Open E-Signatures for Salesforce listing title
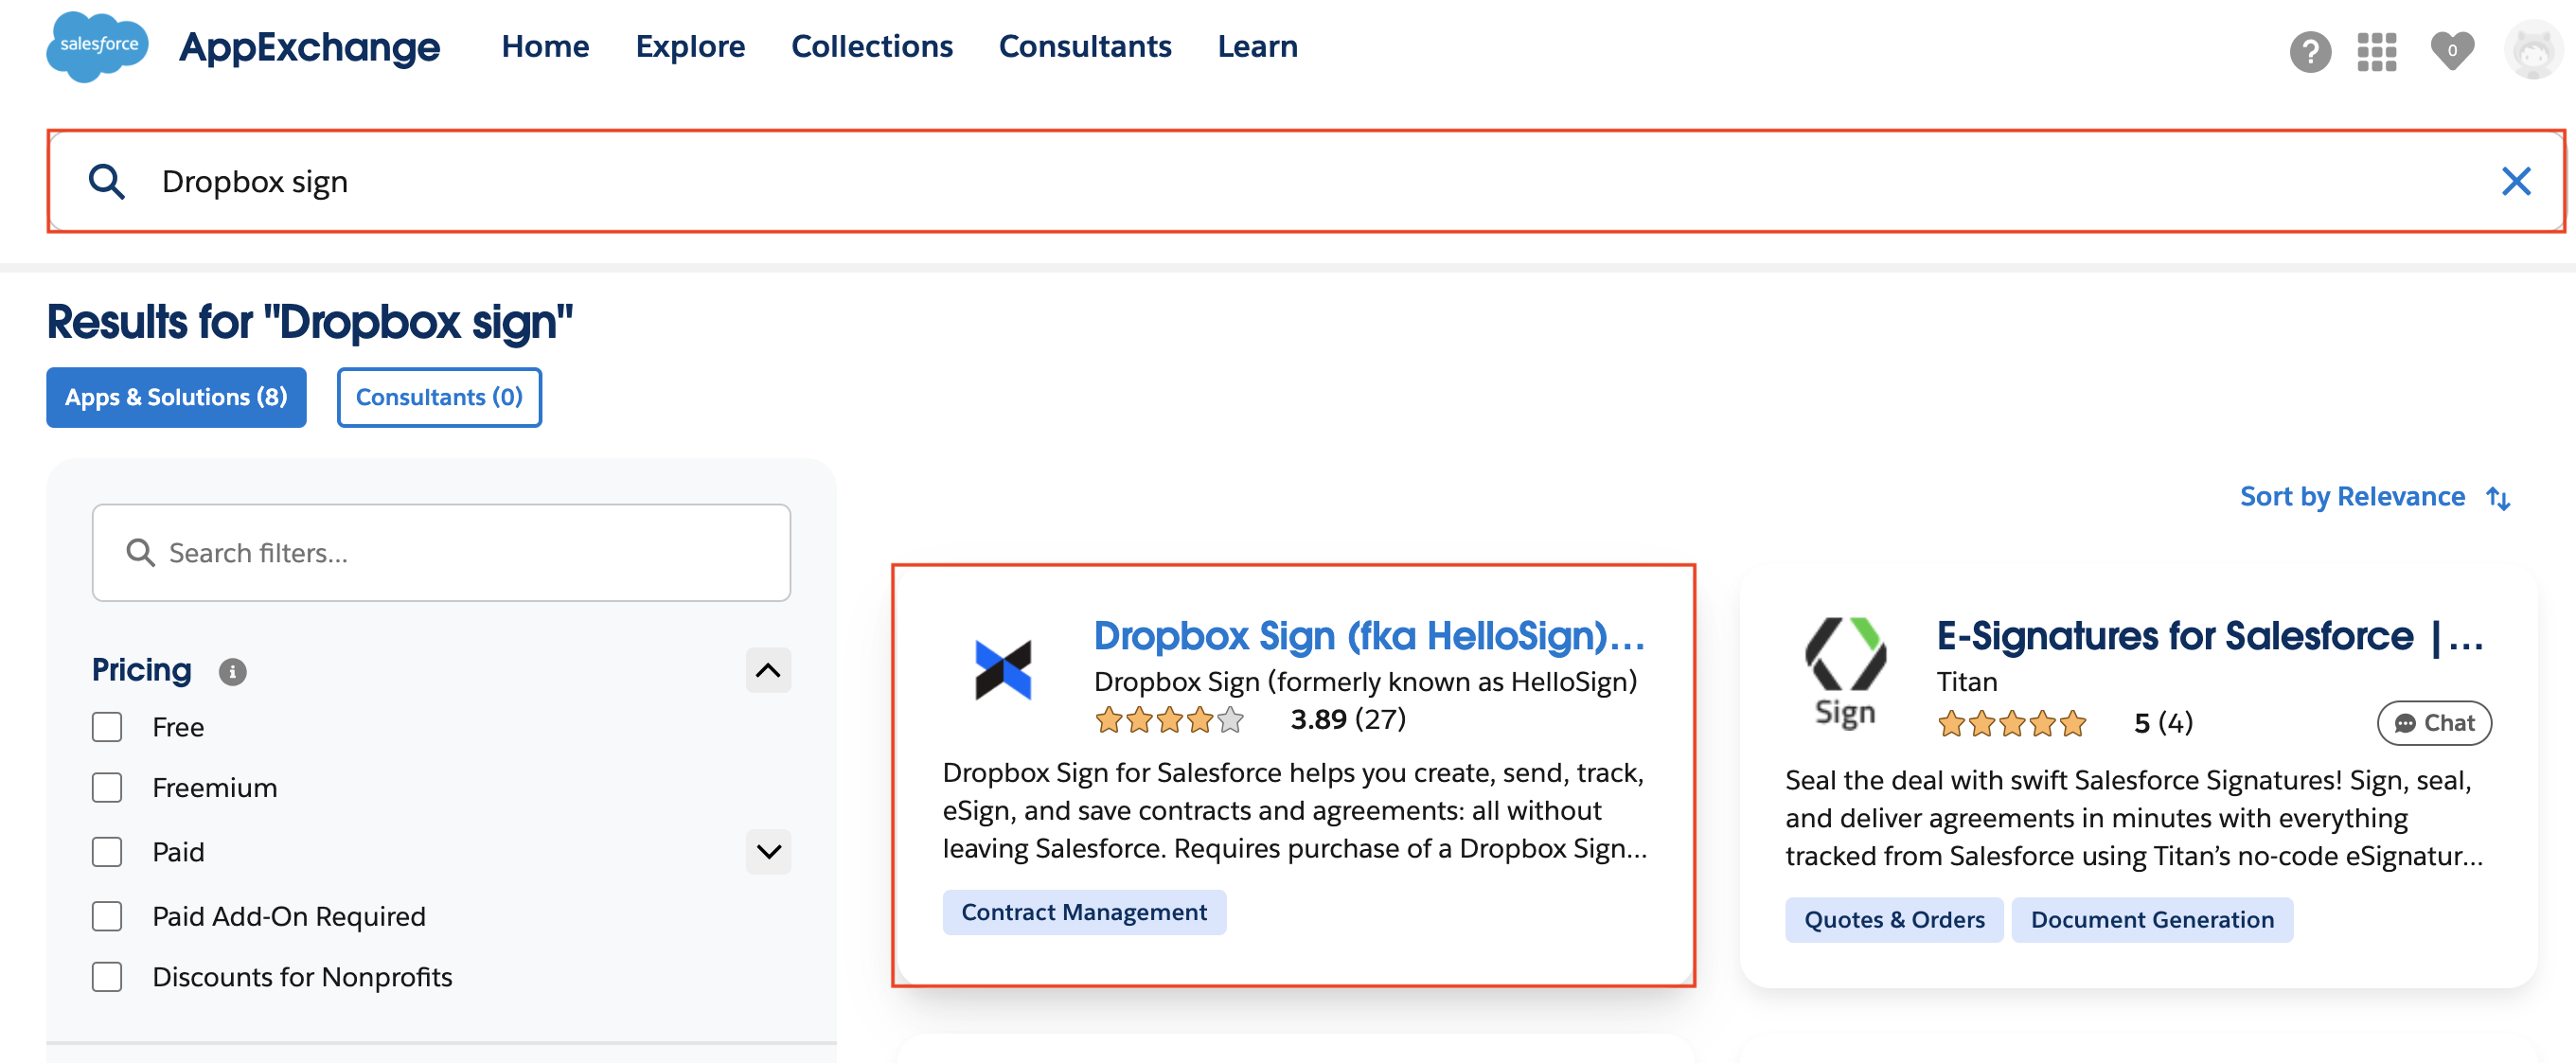The height and width of the screenshot is (1063, 2576). click(2210, 636)
